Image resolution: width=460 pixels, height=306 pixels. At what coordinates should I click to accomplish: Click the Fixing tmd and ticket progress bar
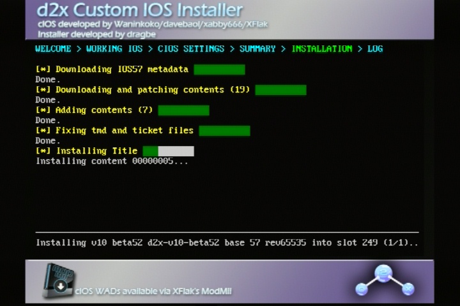[224, 131]
